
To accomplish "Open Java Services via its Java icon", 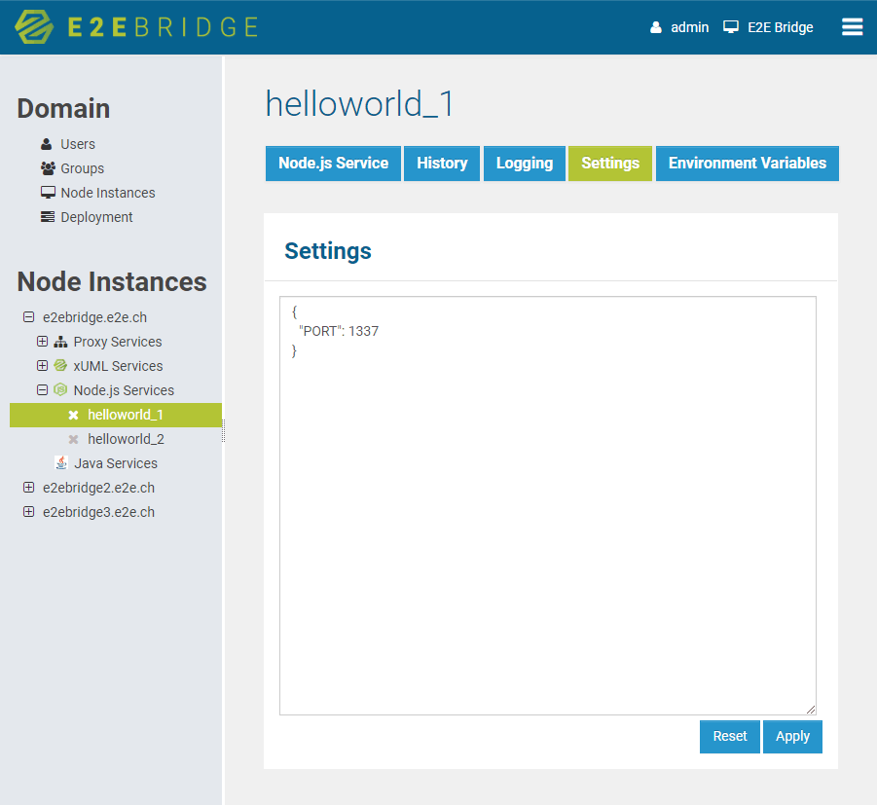I will (61, 462).
